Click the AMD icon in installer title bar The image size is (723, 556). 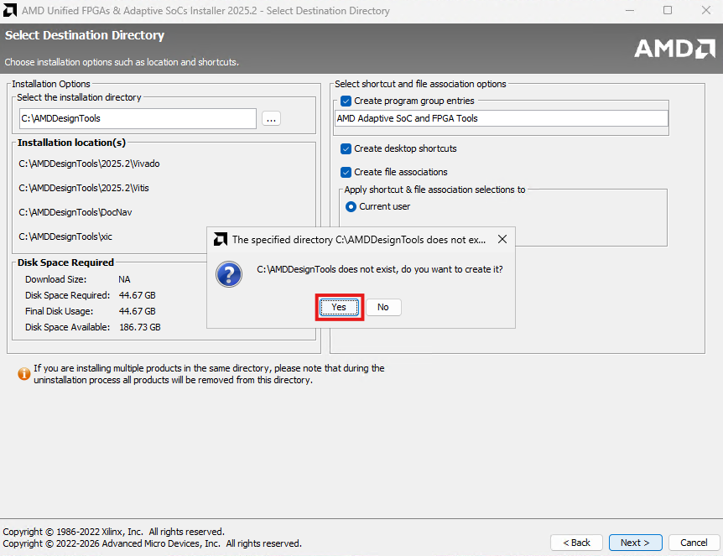click(10, 10)
